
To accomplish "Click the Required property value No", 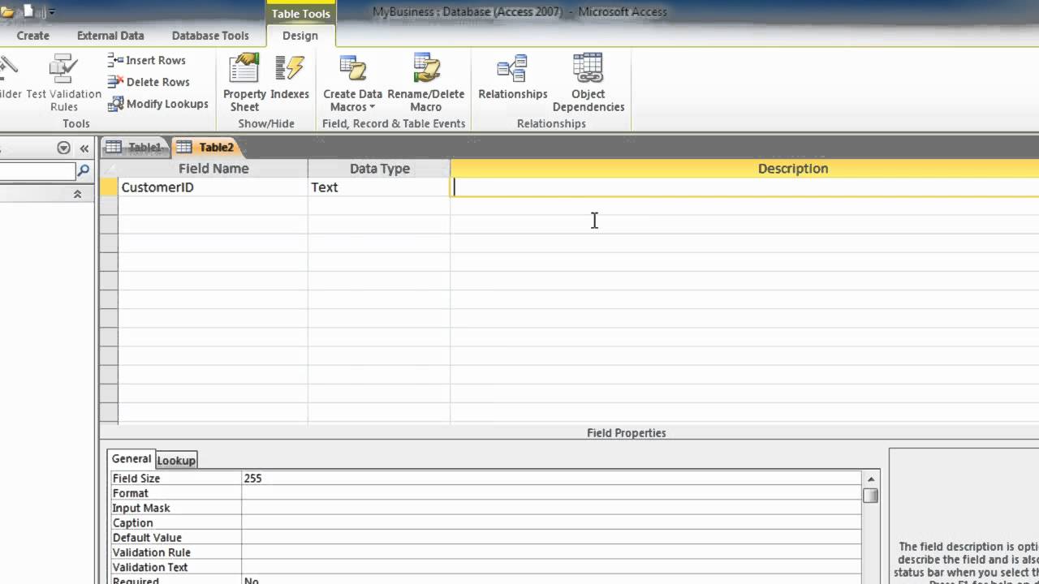I will pyautogui.click(x=551, y=580).
